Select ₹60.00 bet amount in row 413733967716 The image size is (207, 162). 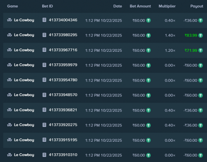[139, 51]
